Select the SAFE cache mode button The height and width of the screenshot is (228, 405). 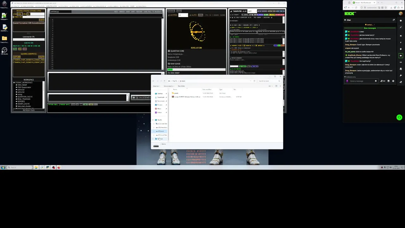15,49
